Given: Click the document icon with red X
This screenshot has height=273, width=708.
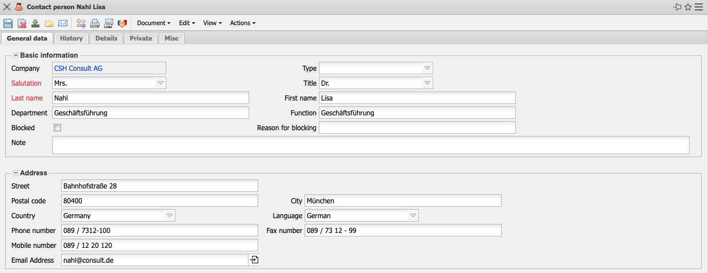Looking at the screenshot, I should (x=22, y=23).
